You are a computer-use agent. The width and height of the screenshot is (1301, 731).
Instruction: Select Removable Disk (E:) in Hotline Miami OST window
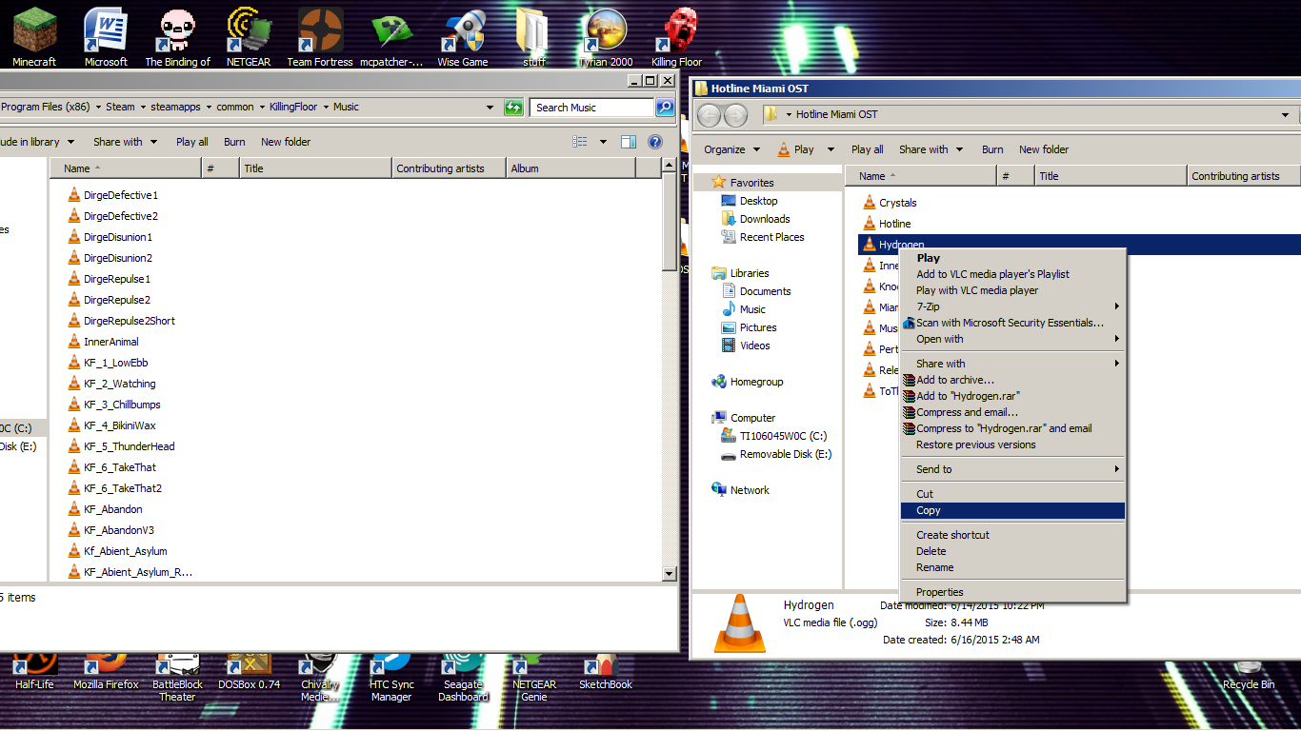(776, 454)
